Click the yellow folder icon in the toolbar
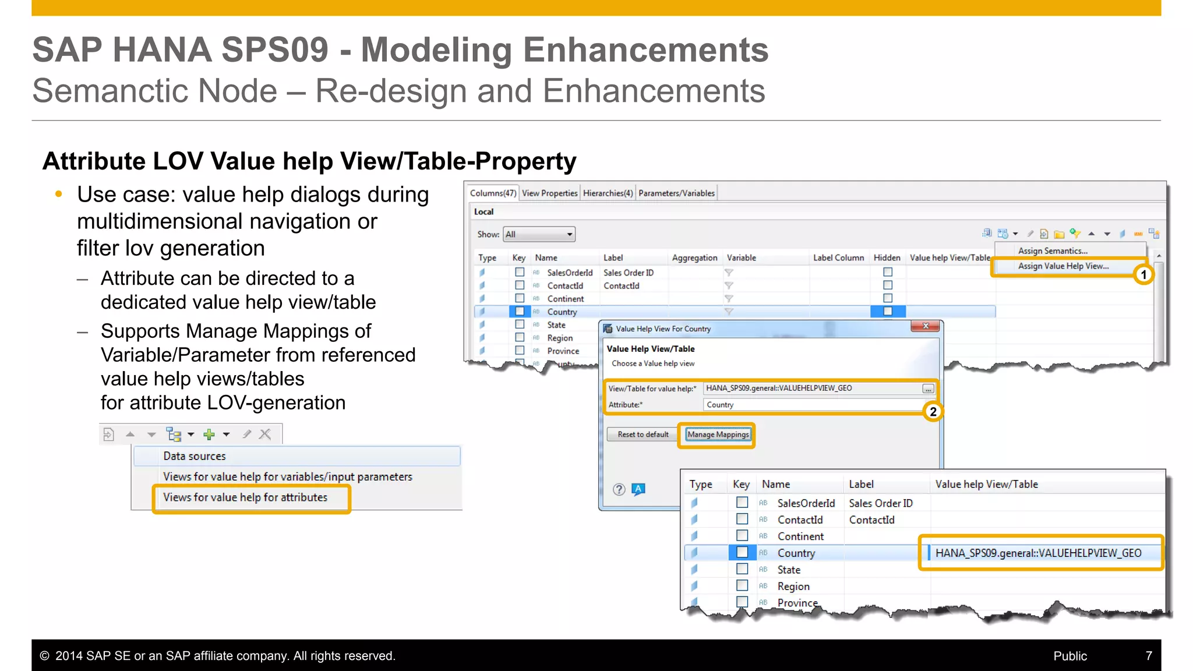The width and height of the screenshot is (1193, 671). tap(1059, 235)
